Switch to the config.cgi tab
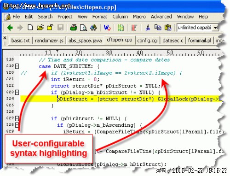 pos(147,41)
